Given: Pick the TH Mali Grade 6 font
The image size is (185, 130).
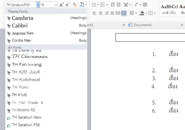Looking at the screenshot, I should [x=47, y=103].
